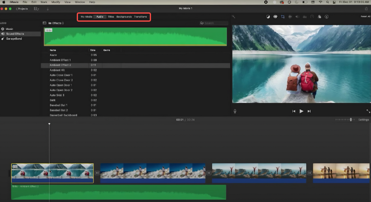
Task: Open the Settings timeline popup
Action: (364, 120)
